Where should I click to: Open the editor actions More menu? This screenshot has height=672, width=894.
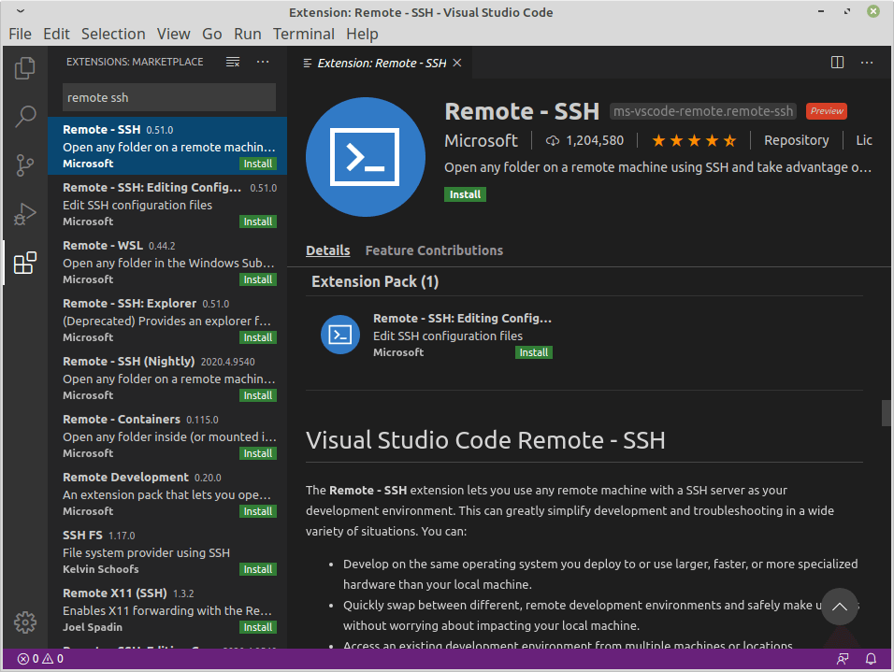pyautogui.click(x=866, y=62)
